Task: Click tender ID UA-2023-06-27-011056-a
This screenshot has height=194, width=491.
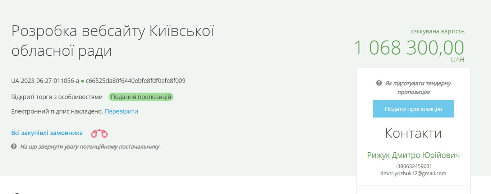Action: pos(45,81)
